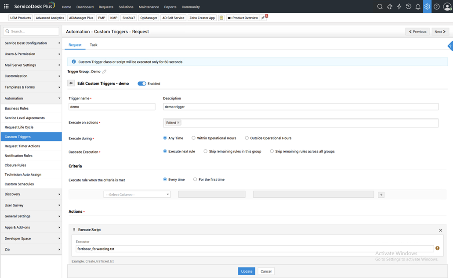
Task: Switch to the Task tab
Action: pos(94,45)
